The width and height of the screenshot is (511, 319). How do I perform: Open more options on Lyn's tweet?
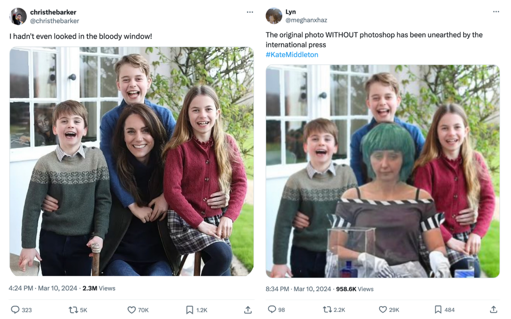496,12
